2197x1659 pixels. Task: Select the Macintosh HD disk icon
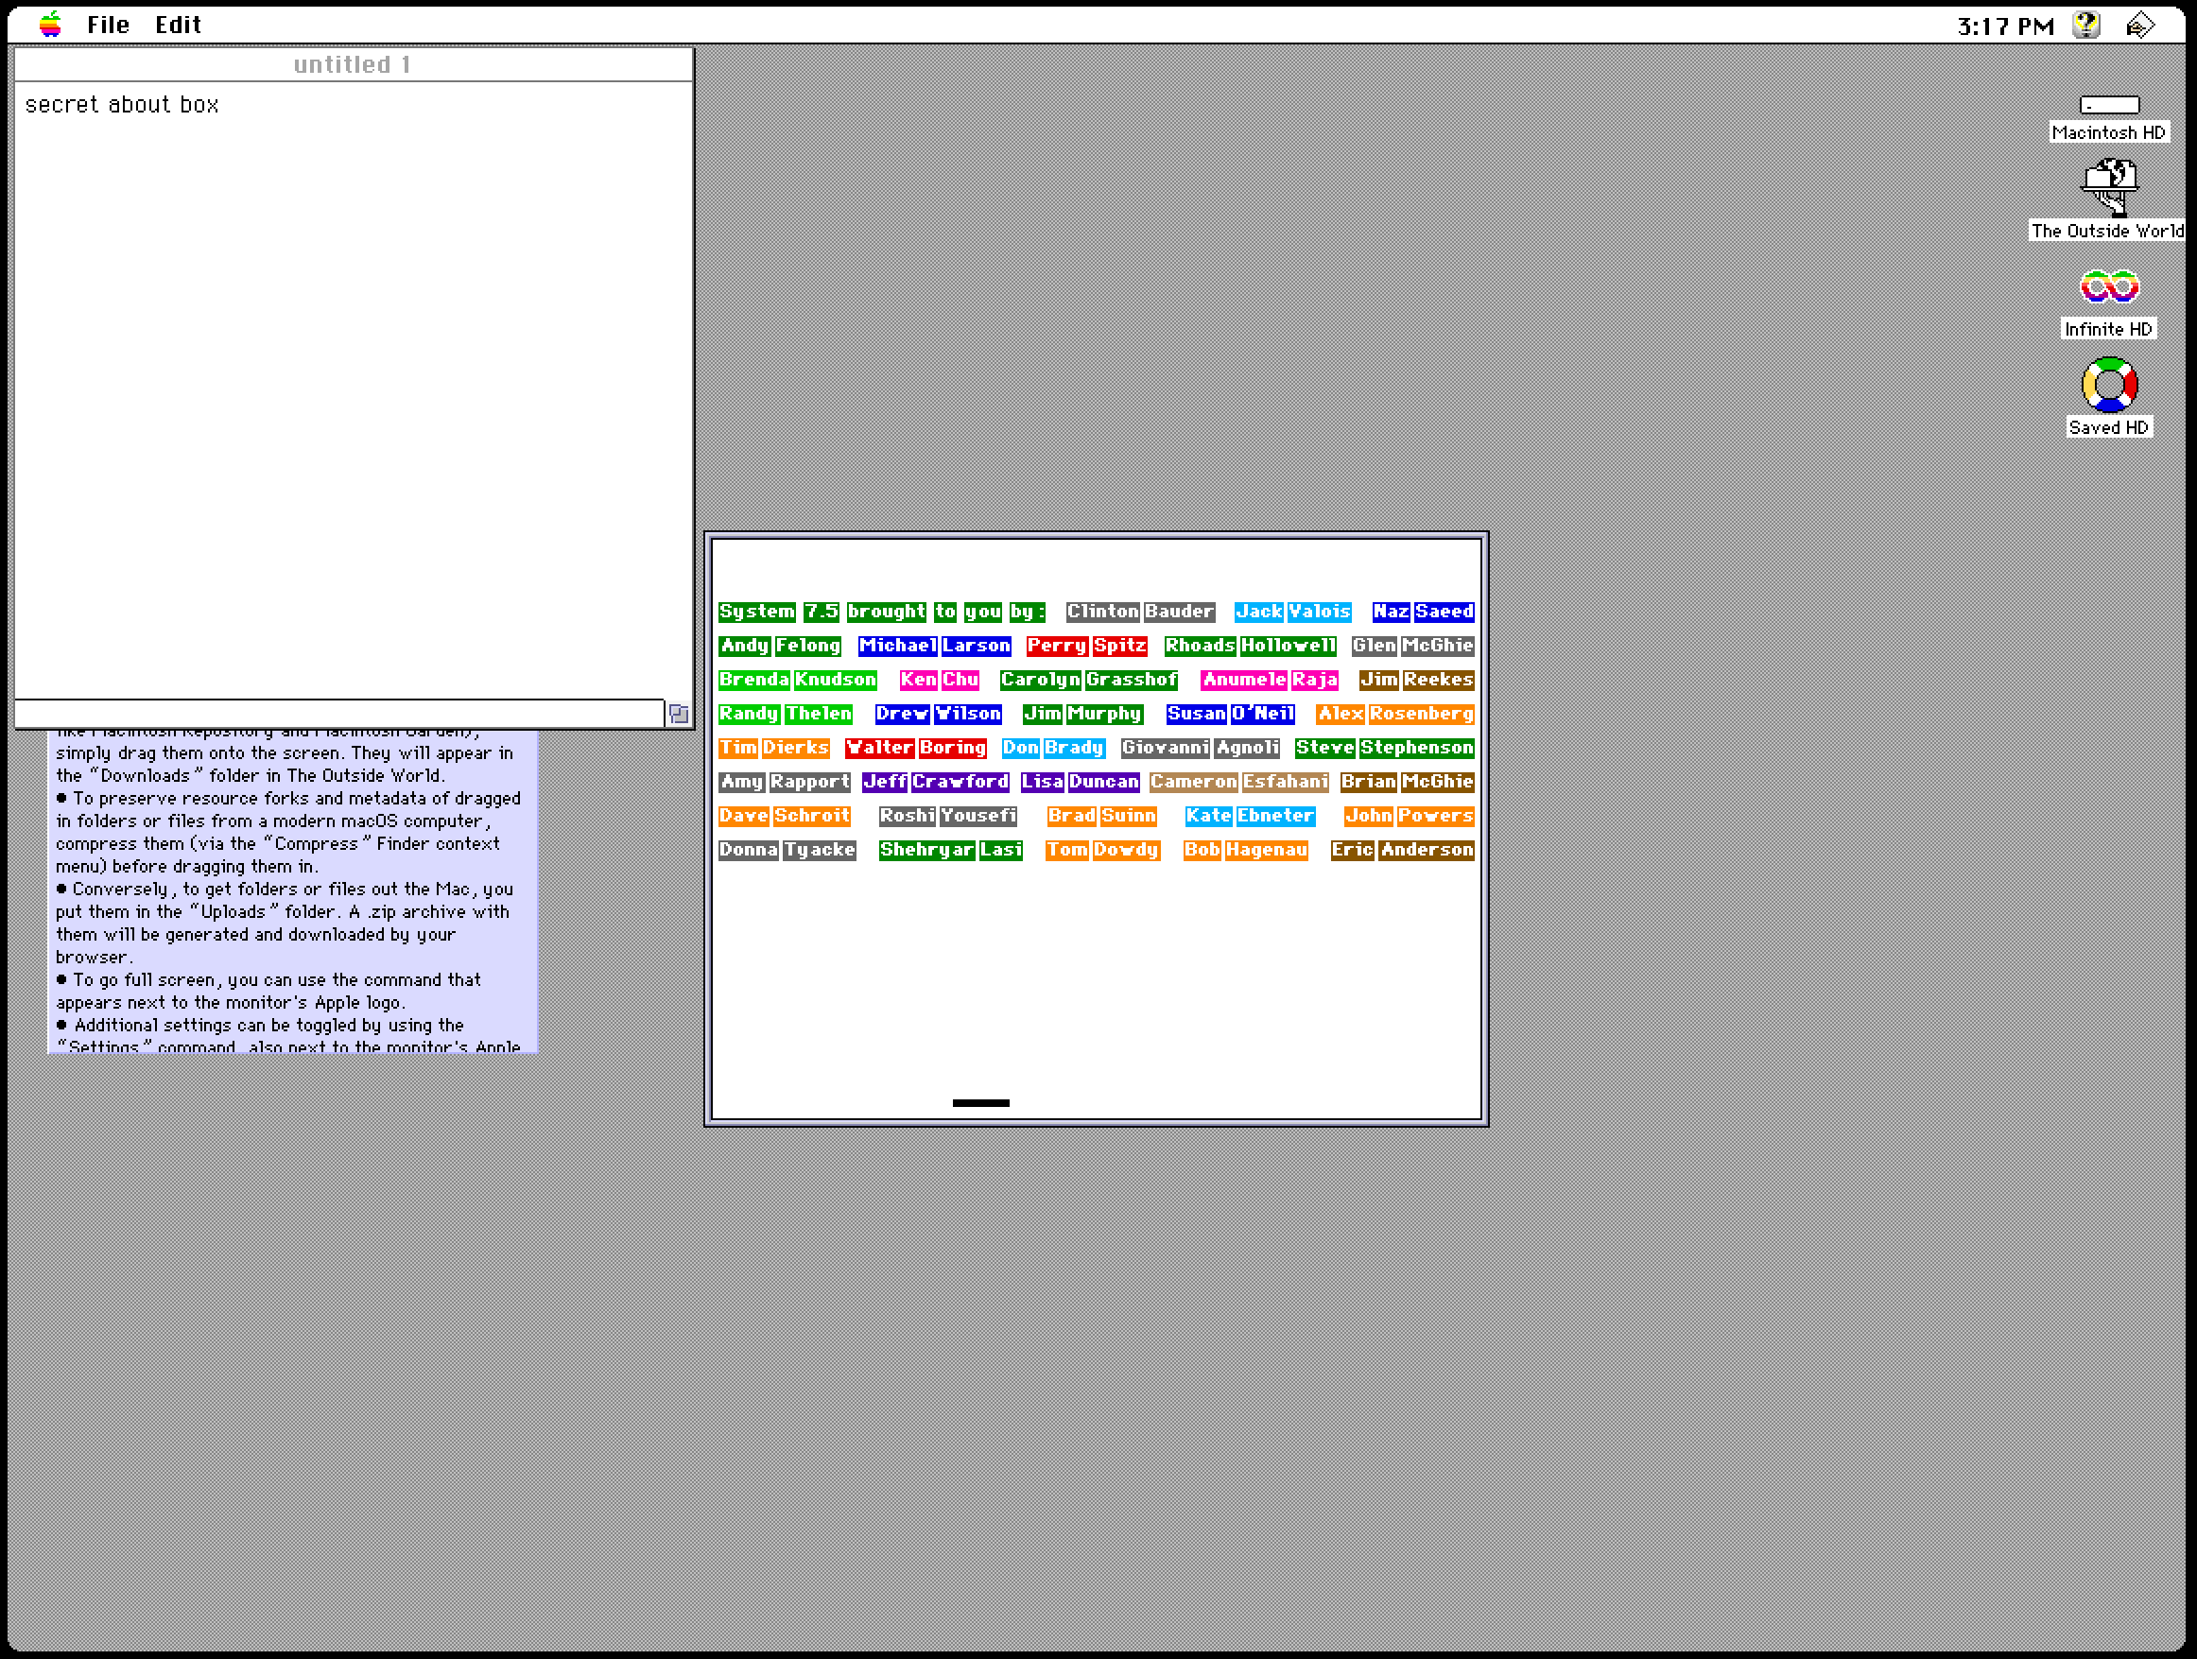2108,105
